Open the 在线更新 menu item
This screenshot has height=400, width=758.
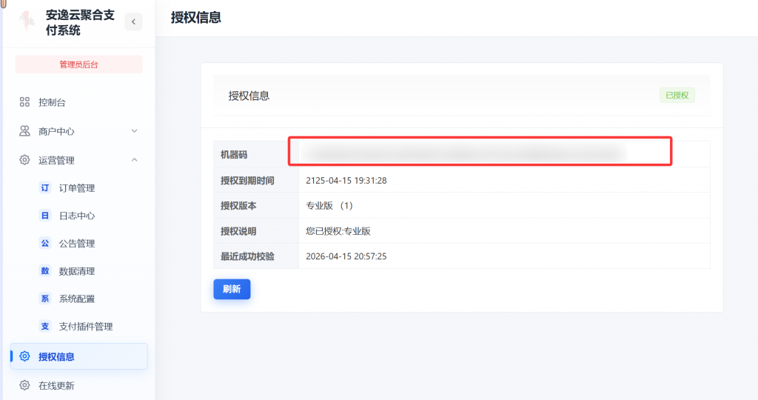56,385
